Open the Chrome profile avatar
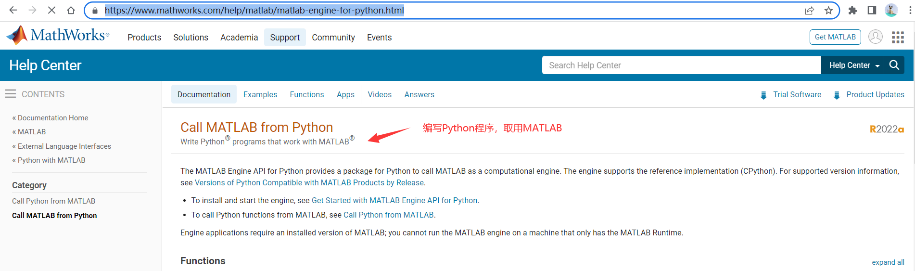 891,10
